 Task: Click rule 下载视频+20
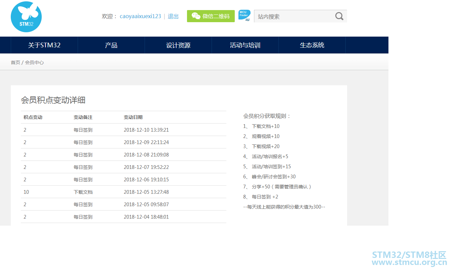pyautogui.click(x=266, y=146)
